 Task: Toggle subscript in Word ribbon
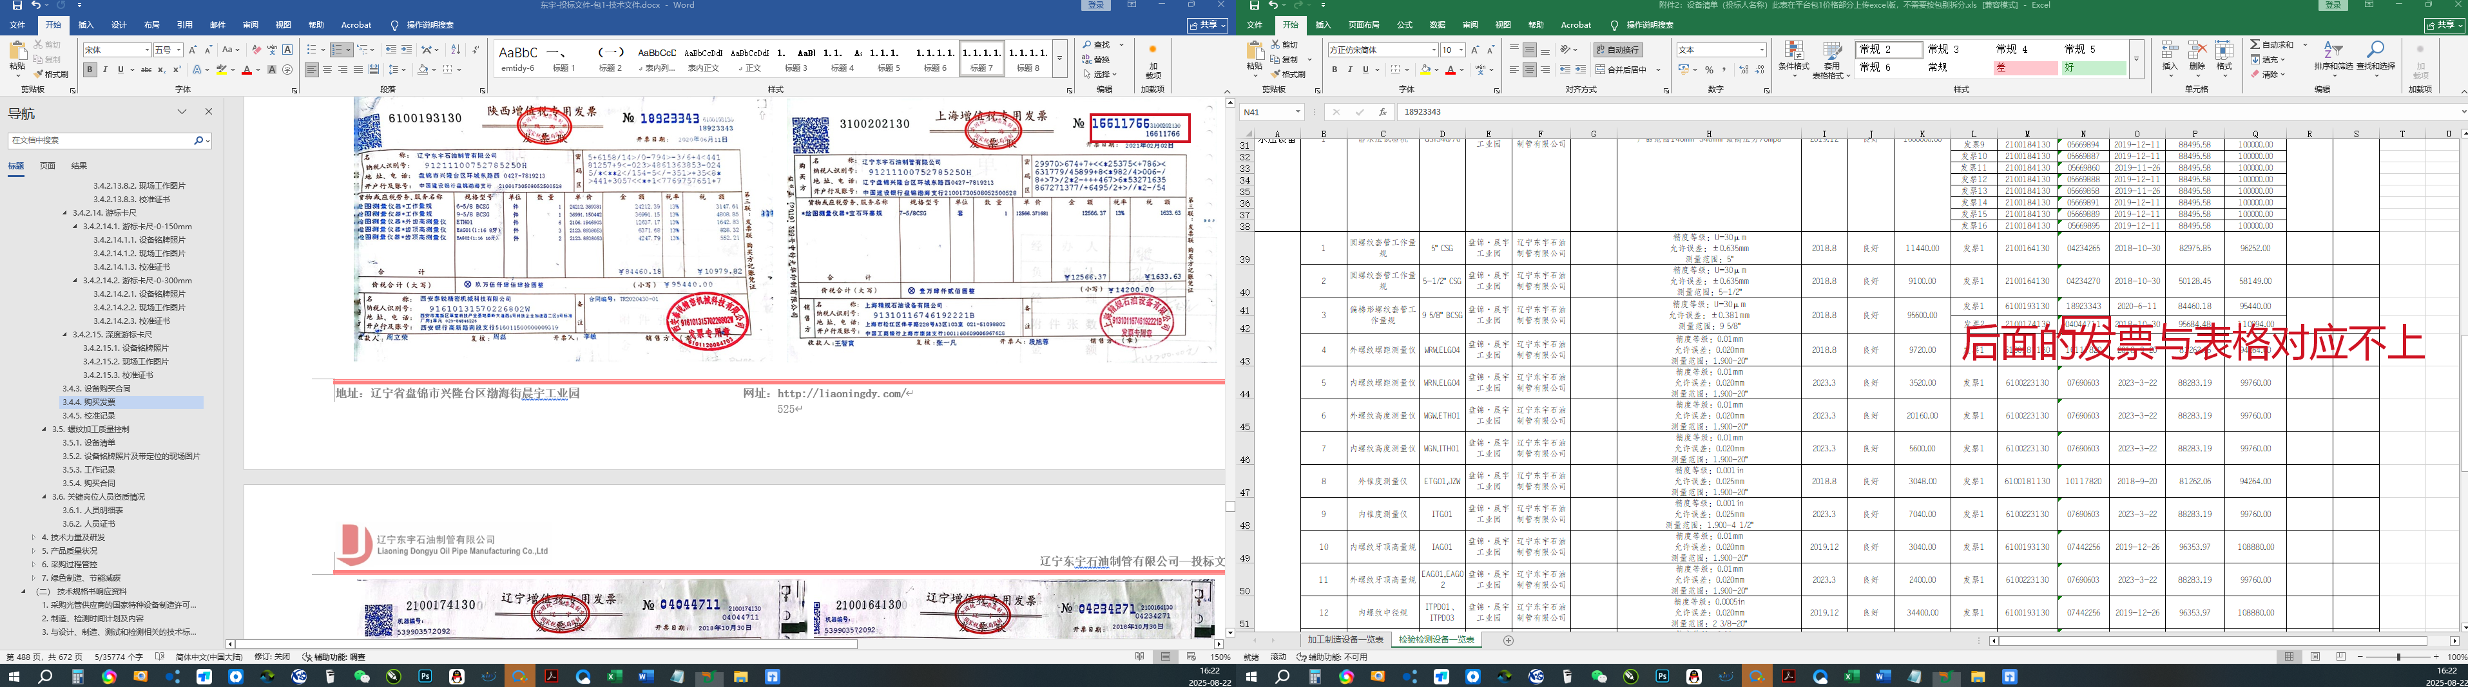(x=161, y=70)
